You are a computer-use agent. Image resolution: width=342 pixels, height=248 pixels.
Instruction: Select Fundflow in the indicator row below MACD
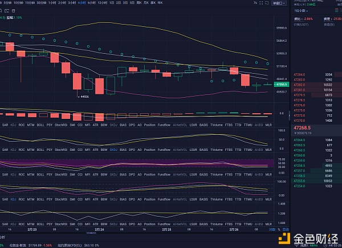pos(164,125)
